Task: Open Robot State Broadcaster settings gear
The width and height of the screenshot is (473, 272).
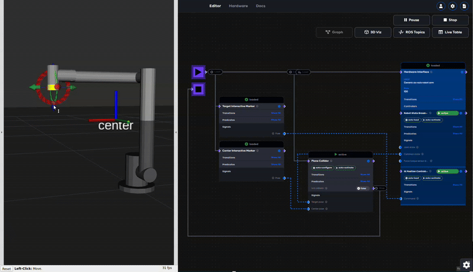Action: pos(461,113)
